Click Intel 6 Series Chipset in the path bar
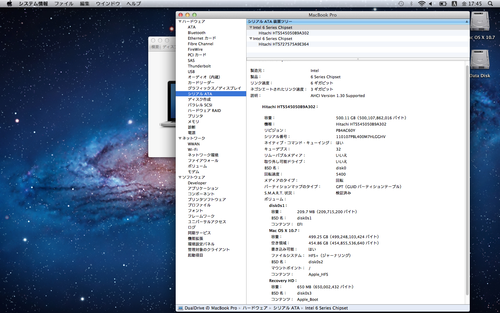The width and height of the screenshot is (500, 313). click(x=326, y=308)
